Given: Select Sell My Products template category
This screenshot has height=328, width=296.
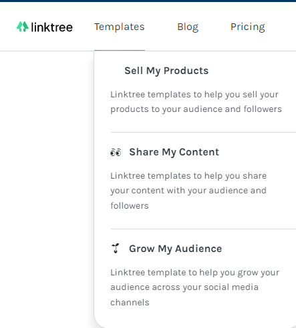Looking at the screenshot, I should (166, 71).
